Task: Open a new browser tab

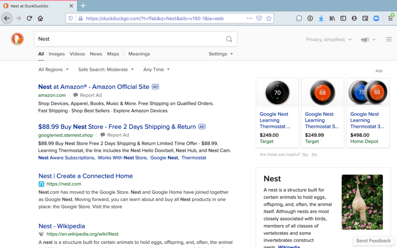Action: pos(83,6)
